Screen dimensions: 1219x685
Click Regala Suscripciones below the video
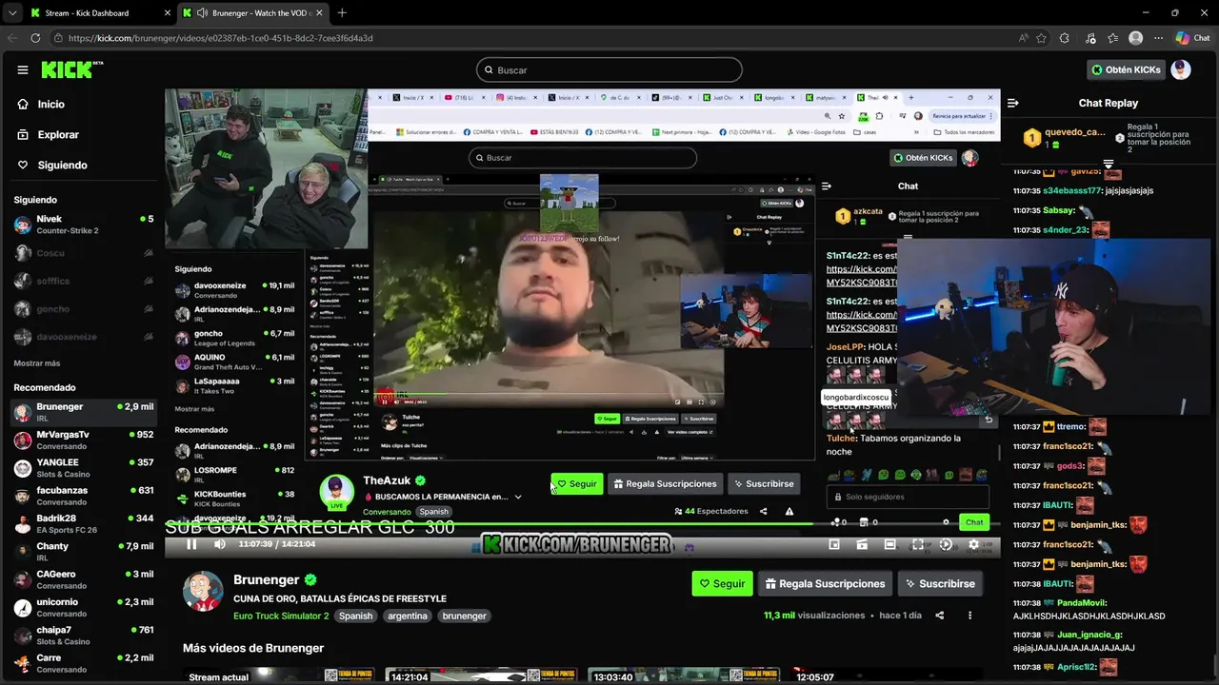tap(825, 583)
